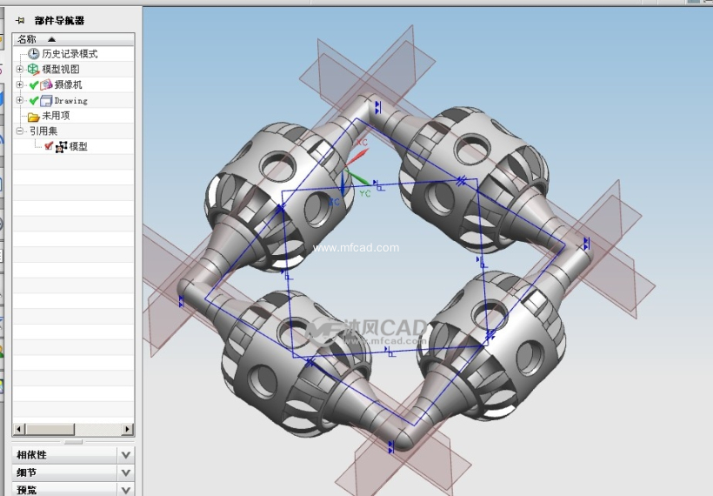Collapse the 引用集 tree node
The height and width of the screenshot is (496, 713).
pos(20,131)
